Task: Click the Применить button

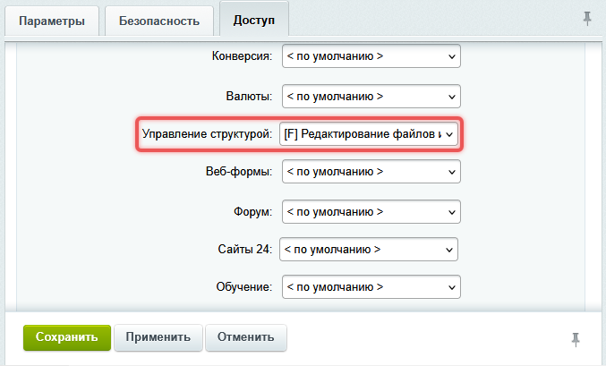Action: tap(158, 337)
